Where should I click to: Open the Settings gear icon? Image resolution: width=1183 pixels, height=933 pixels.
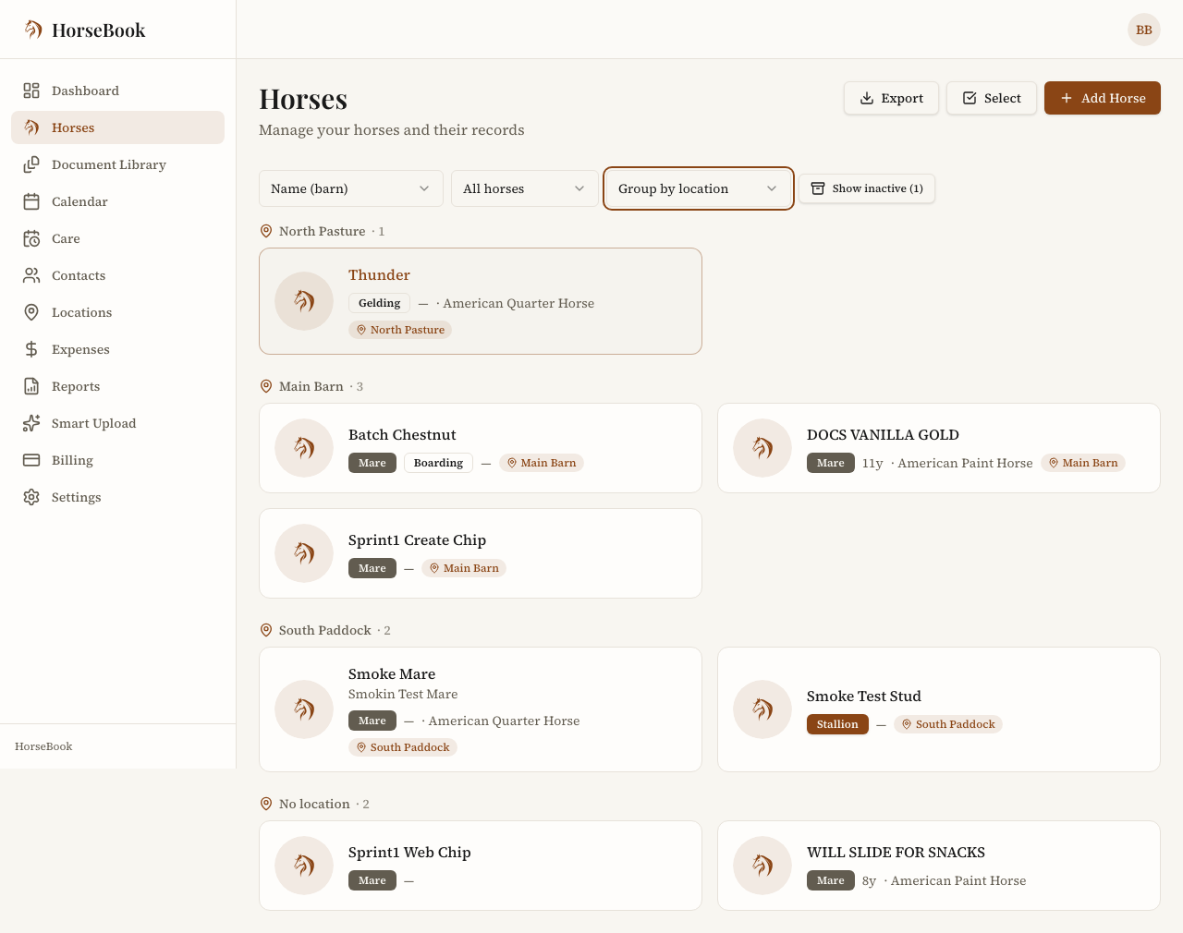pyautogui.click(x=31, y=497)
